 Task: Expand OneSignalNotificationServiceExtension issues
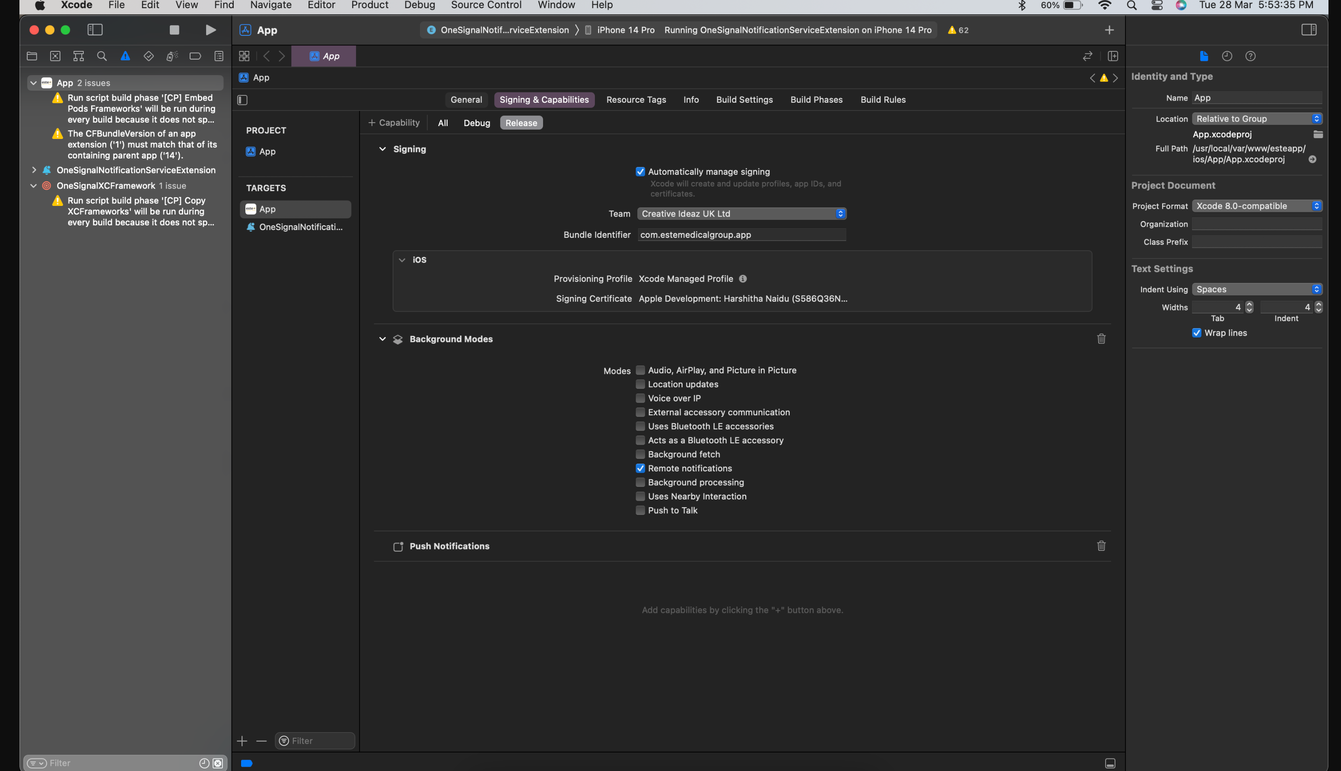[34, 170]
